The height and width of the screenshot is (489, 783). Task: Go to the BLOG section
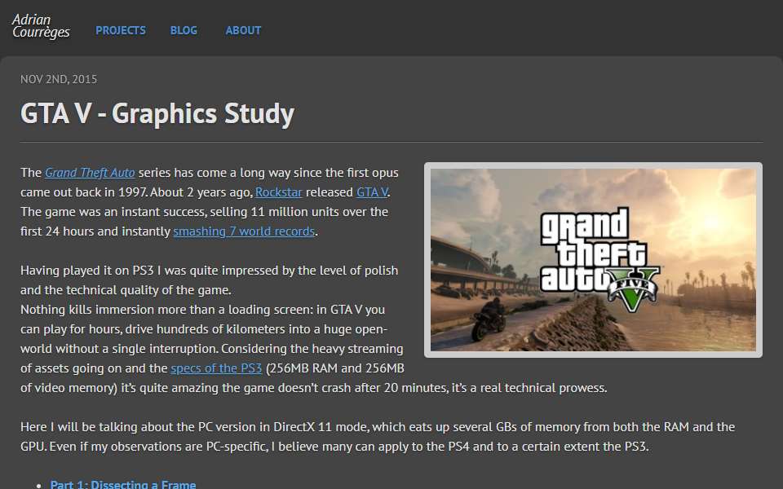tap(184, 30)
